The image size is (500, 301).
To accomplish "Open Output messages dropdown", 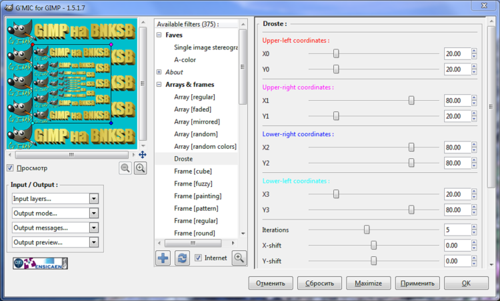I will (55, 228).
